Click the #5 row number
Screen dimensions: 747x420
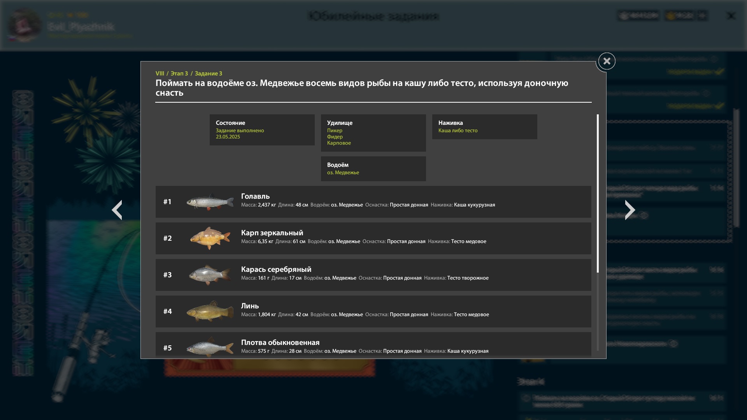[167, 348]
